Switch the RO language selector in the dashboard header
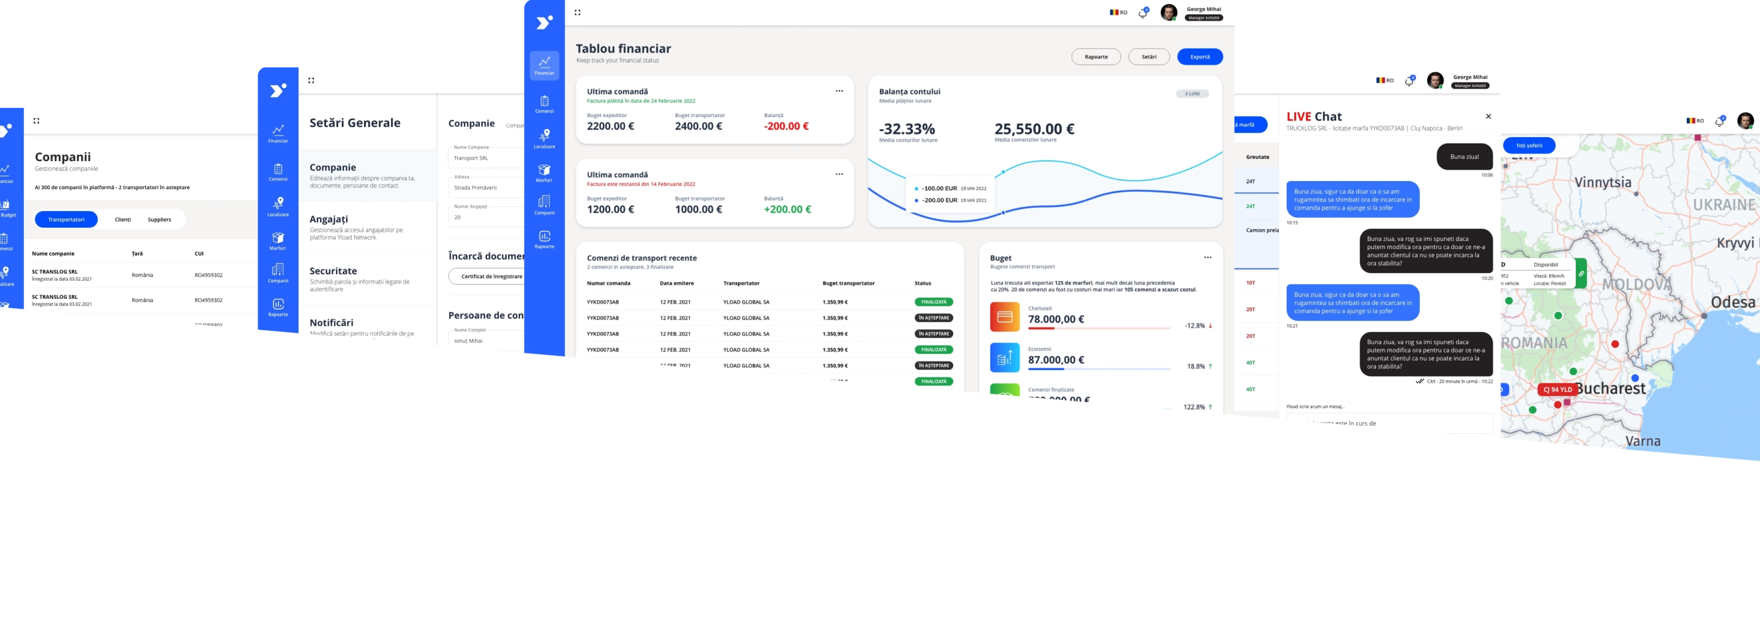Viewport: 1760px width, 629px height. 1118,13
